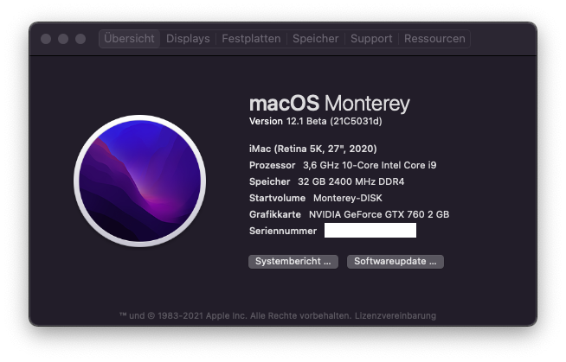Launch Softwareupdate

(396, 262)
